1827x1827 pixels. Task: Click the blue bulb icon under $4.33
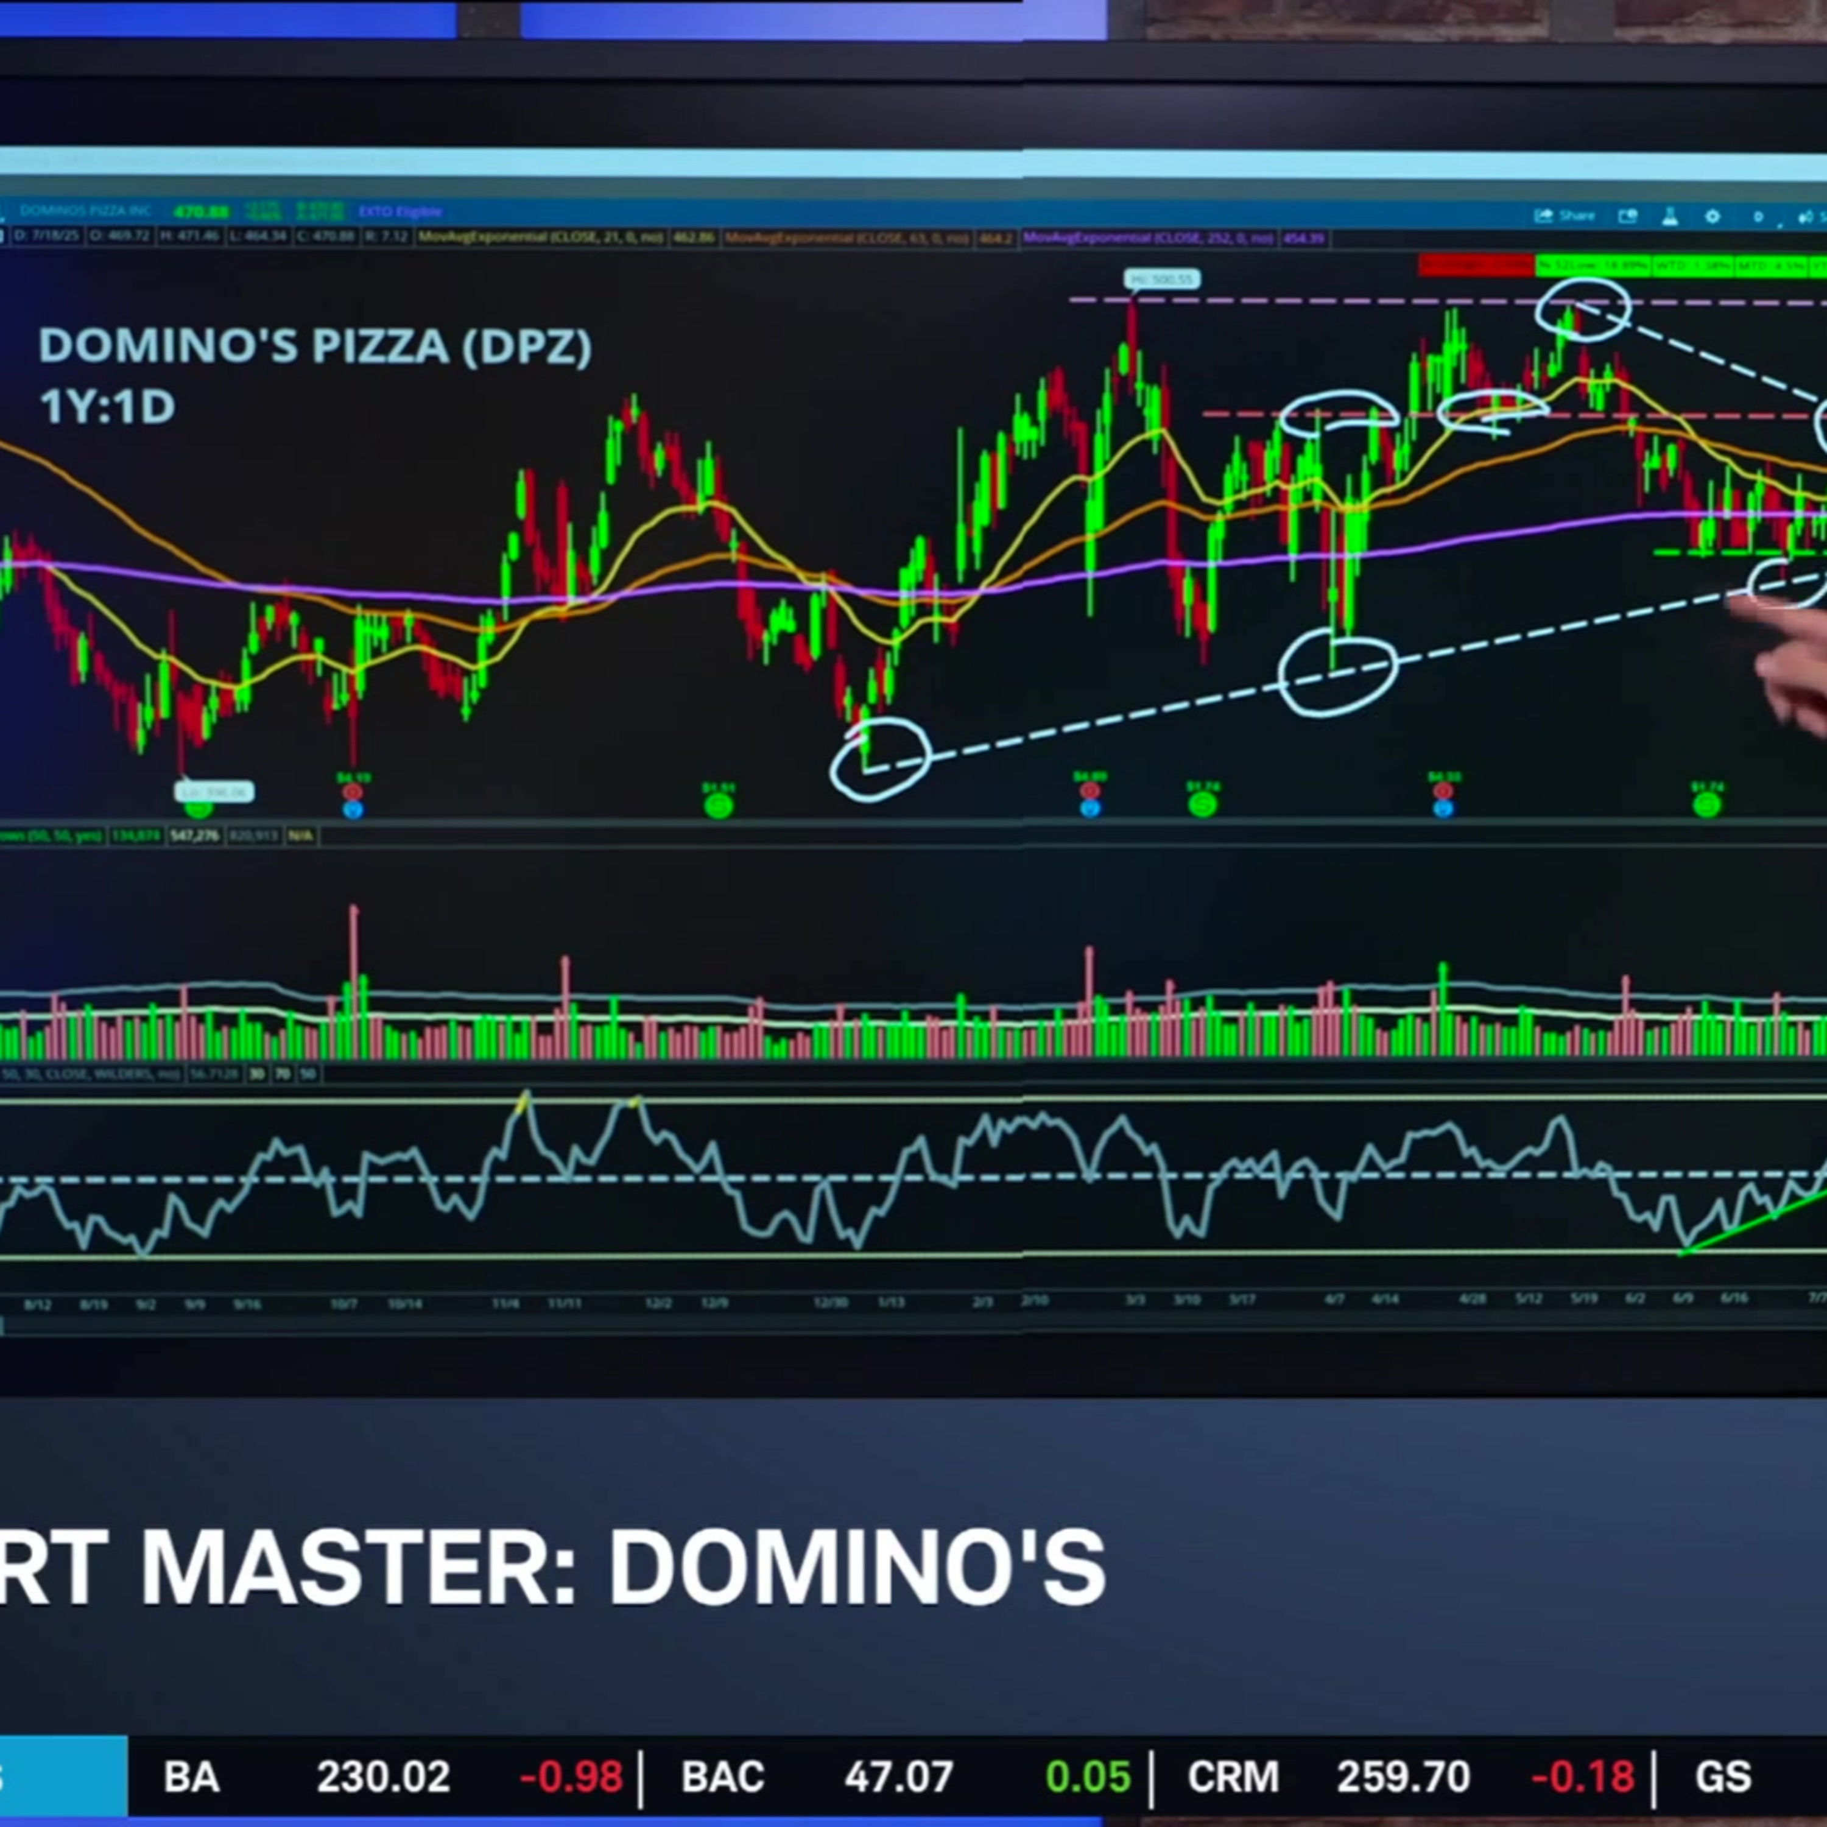tap(1443, 809)
